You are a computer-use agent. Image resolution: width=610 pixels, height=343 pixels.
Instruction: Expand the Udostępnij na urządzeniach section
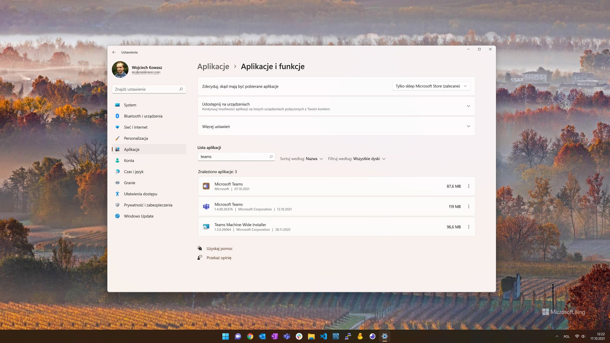coord(468,106)
